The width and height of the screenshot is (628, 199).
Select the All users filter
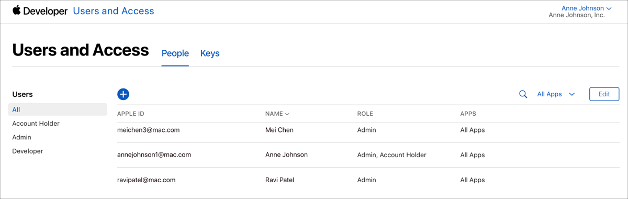pos(58,109)
